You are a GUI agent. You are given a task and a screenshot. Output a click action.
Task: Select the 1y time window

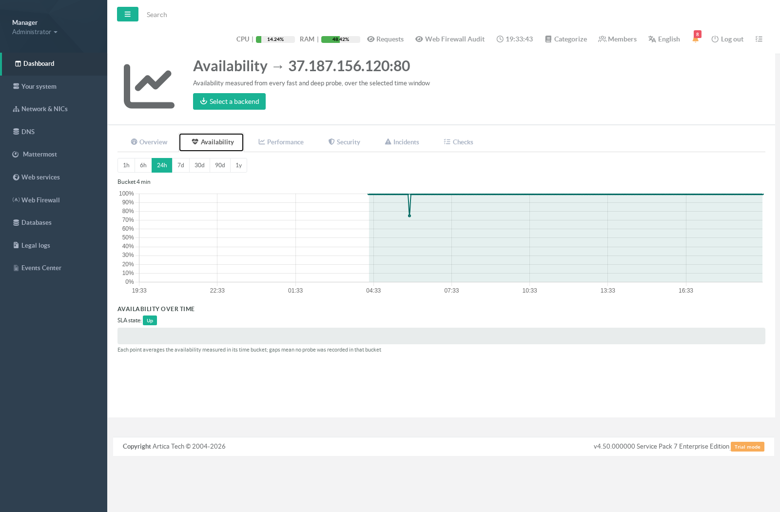coord(239,165)
